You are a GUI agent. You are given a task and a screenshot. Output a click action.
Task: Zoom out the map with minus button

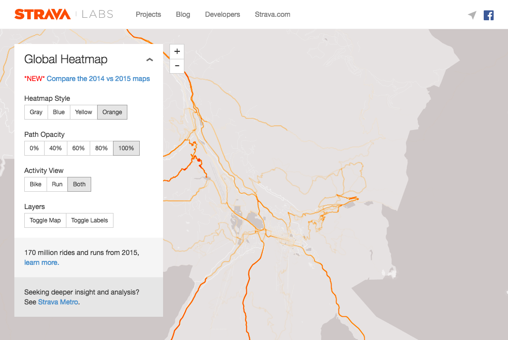pos(177,66)
